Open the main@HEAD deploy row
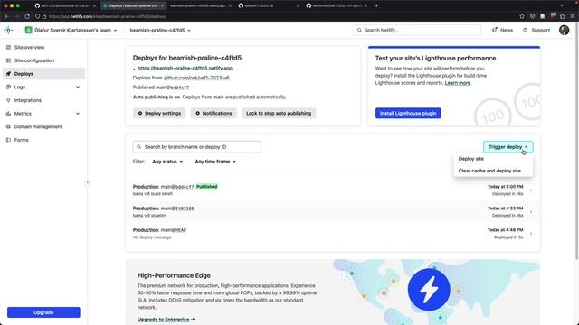 (x=333, y=234)
